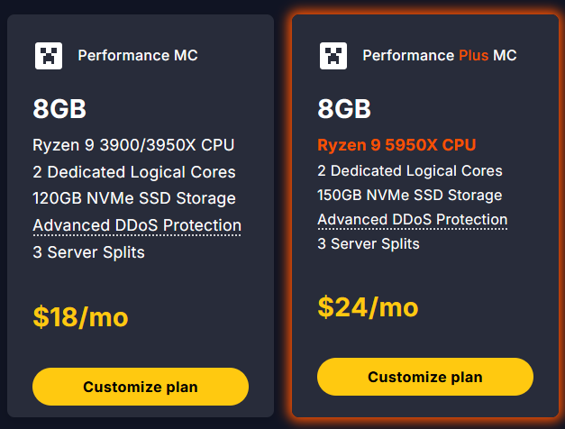Click Customize plan under the $24/mo price
Viewport: 565px width, 429px height.
425,377
